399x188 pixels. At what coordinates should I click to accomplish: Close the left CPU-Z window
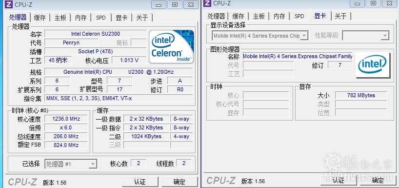[x=191, y=4]
